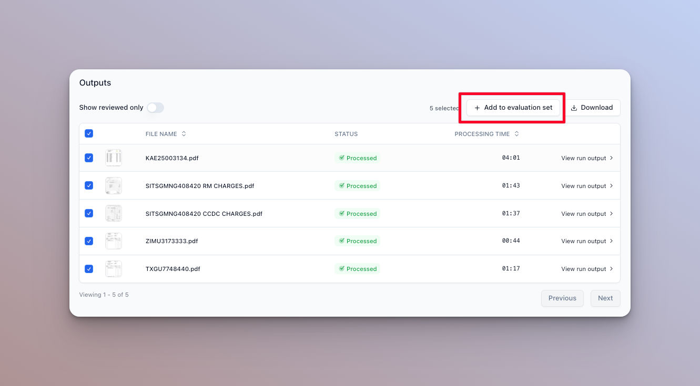Click chevron arrow on ZIMU3173333.pdf row
Image resolution: width=700 pixels, height=386 pixels.
coord(611,241)
